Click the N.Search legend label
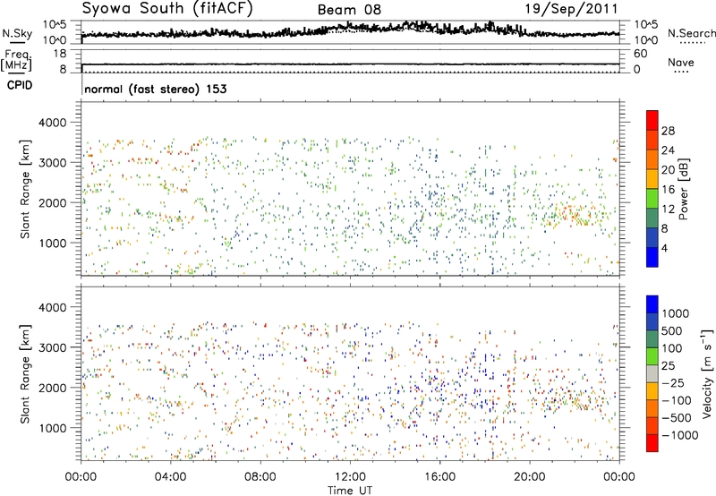Screen dimensions: 716x496 pos(691,33)
